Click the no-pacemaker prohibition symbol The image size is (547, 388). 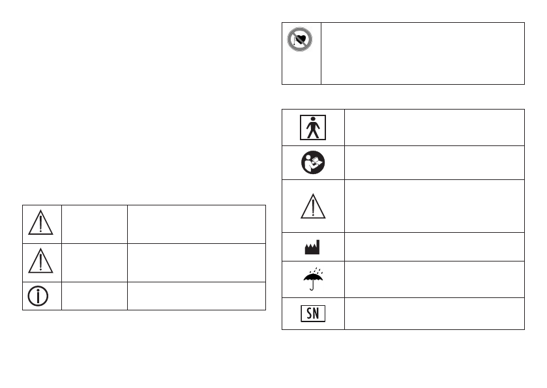coord(301,41)
